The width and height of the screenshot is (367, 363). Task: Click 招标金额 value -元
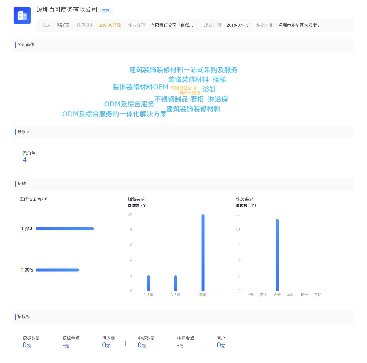[66, 346]
